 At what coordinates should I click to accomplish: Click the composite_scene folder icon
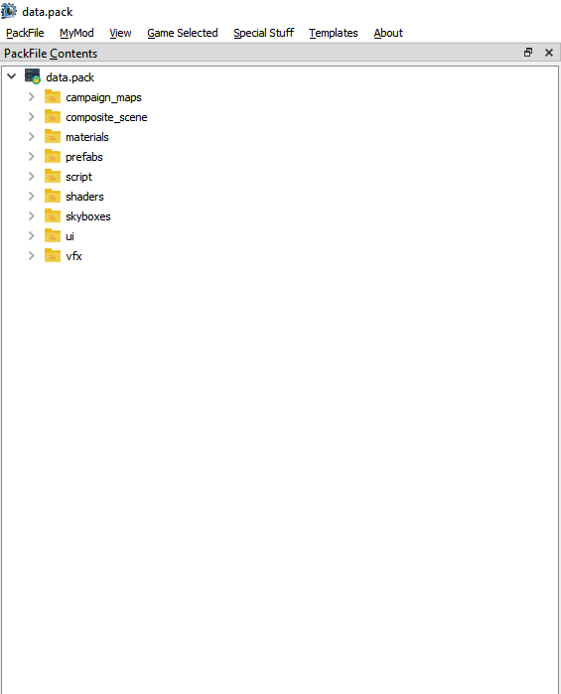[x=53, y=116]
